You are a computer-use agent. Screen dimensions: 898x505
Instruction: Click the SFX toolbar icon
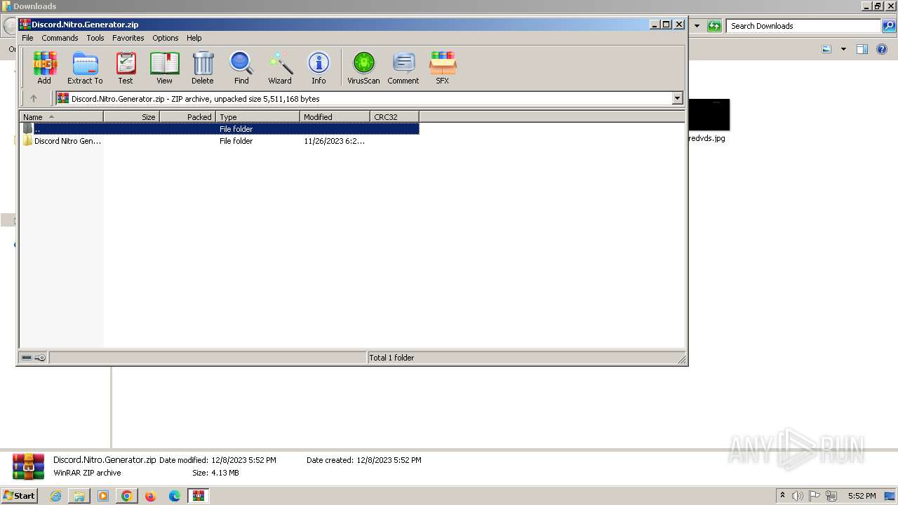(x=443, y=68)
